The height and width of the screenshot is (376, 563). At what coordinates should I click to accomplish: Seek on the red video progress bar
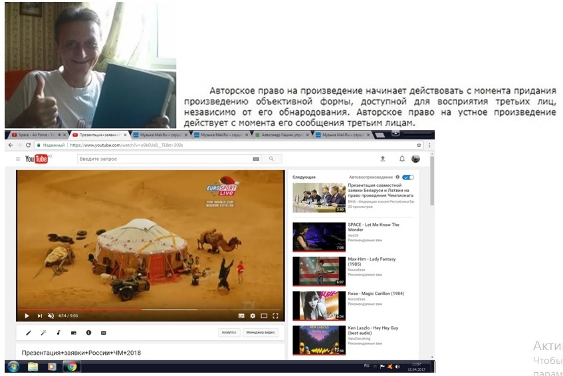pyautogui.click(x=150, y=310)
